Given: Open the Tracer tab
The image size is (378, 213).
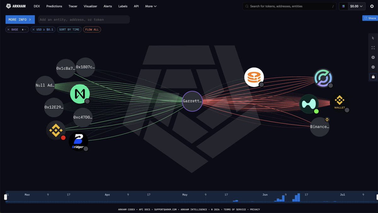Looking at the screenshot, I should click(x=73, y=6).
